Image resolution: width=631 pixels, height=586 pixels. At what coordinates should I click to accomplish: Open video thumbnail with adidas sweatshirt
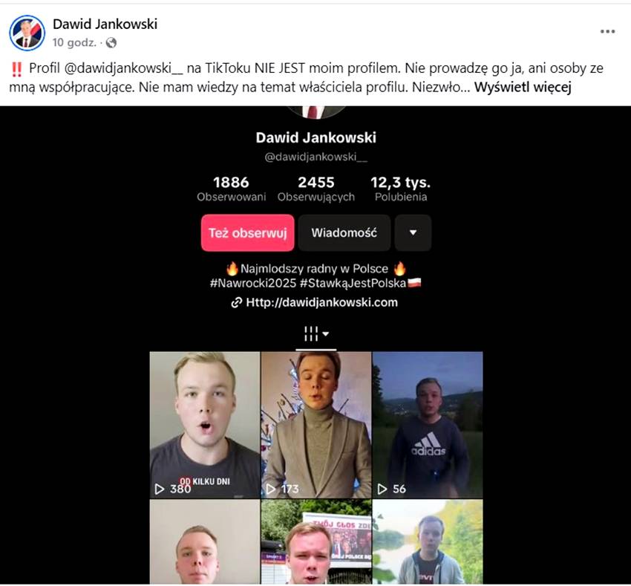tap(428, 425)
